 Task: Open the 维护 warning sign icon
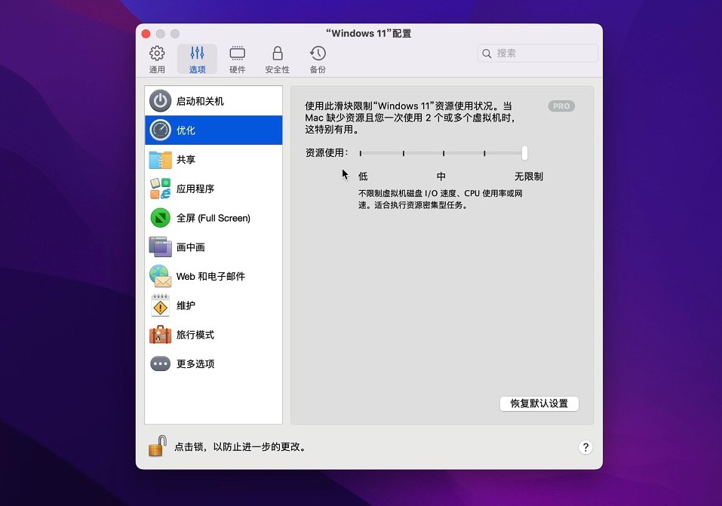click(160, 305)
